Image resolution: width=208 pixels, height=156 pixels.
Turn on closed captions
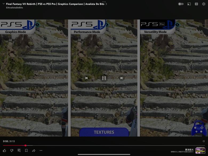point(196,4)
